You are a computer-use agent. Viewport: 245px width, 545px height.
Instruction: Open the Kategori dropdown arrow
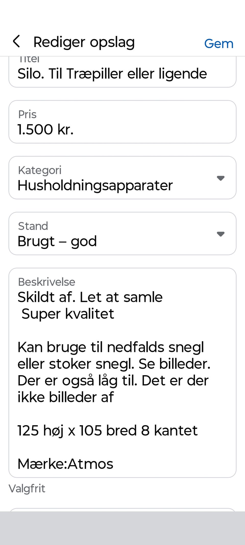tap(220, 178)
